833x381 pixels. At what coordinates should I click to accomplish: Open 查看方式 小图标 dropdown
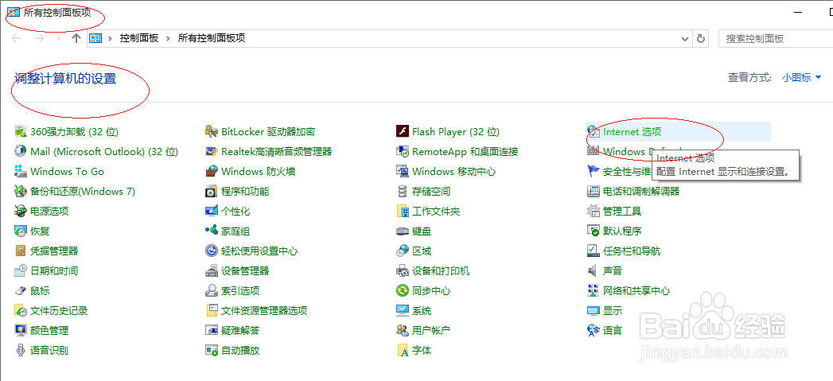802,78
